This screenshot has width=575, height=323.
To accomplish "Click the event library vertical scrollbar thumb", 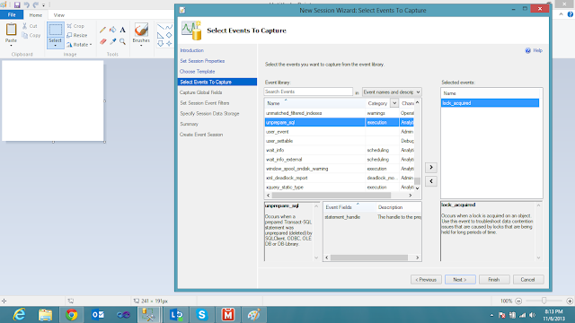I will point(417,181).
